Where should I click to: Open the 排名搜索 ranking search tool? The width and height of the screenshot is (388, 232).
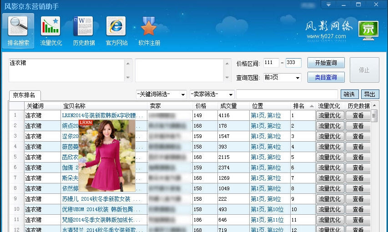pyautogui.click(x=18, y=31)
